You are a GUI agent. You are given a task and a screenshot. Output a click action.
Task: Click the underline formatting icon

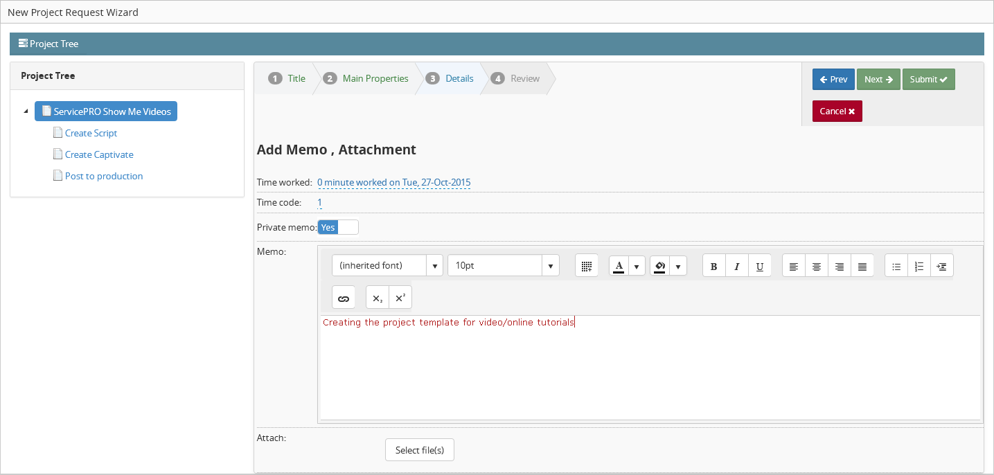[x=760, y=267]
